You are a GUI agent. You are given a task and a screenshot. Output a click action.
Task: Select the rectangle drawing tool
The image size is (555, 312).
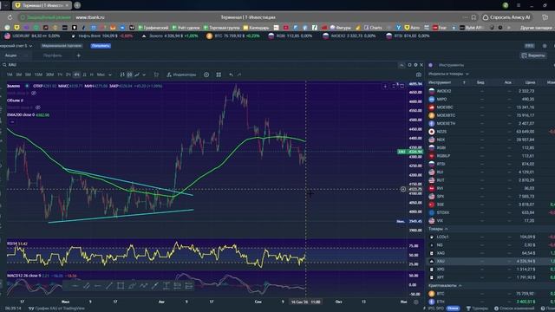(121, 285)
